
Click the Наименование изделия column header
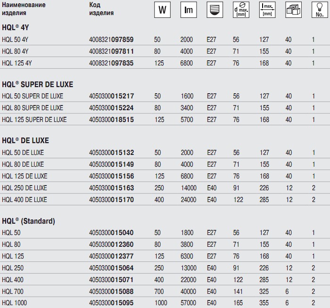tap(24, 9)
